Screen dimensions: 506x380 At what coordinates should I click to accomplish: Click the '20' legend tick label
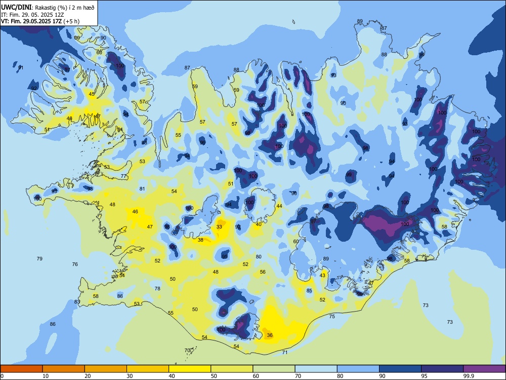[x=88, y=376]
